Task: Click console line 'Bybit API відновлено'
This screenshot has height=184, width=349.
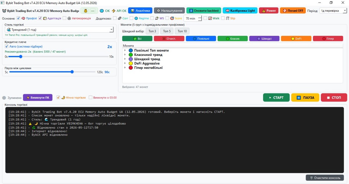Action: [x=50, y=135]
